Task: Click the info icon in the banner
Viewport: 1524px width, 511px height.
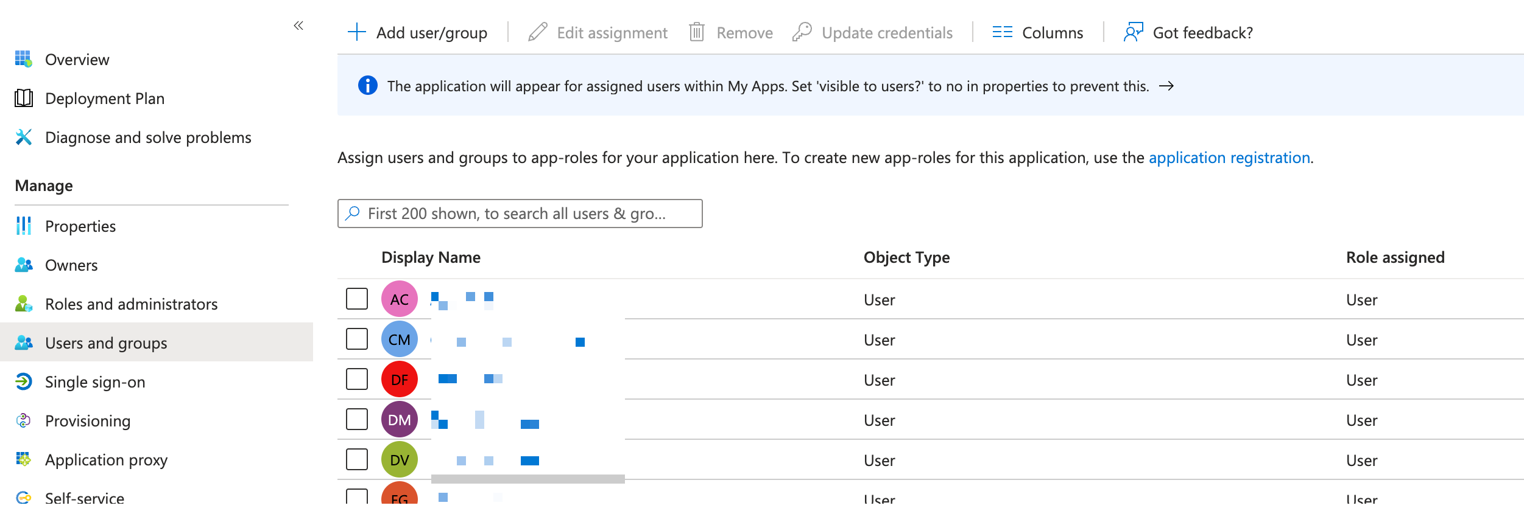Action: [367, 86]
